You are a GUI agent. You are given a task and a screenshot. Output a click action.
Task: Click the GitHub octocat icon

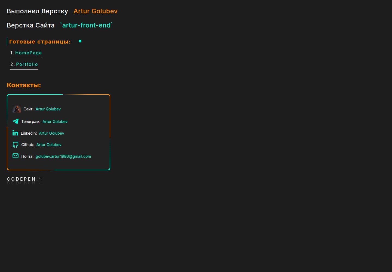(16, 145)
